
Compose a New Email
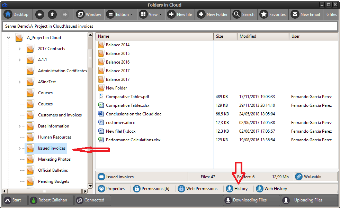[x=306, y=15]
